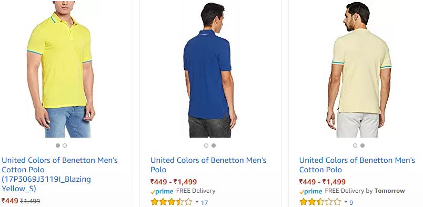Viewport: 423px width, 207px height.
Task: Expand rating breakdown arrow beside 17 reviews
Action: pos(197,202)
